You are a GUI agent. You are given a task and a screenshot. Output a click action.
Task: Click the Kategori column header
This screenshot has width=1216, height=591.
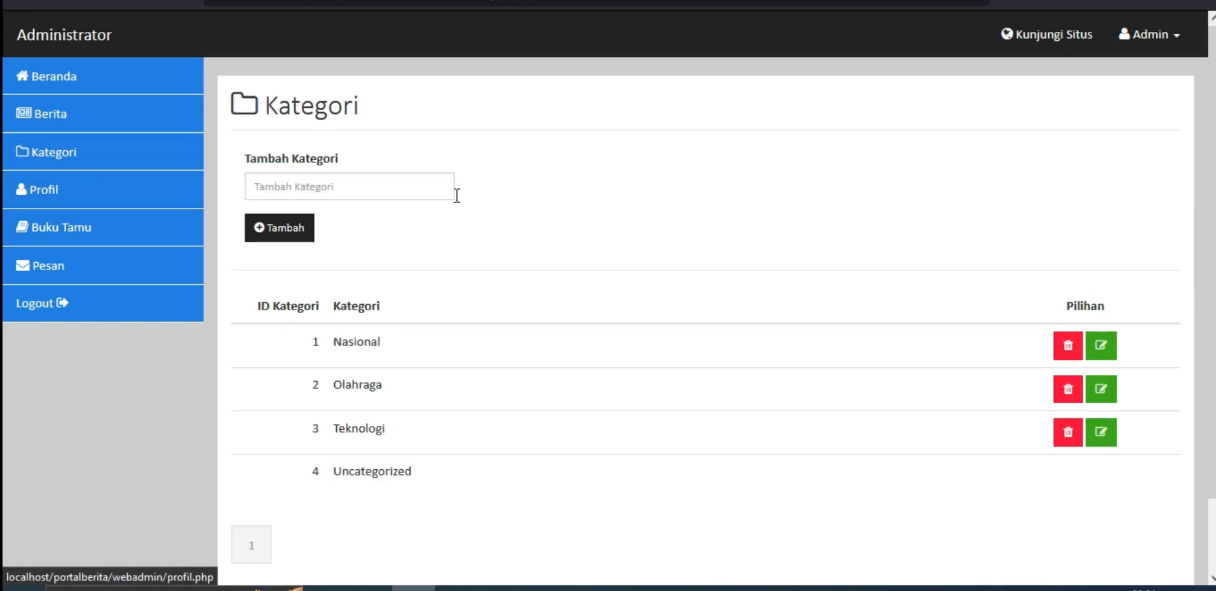(356, 306)
